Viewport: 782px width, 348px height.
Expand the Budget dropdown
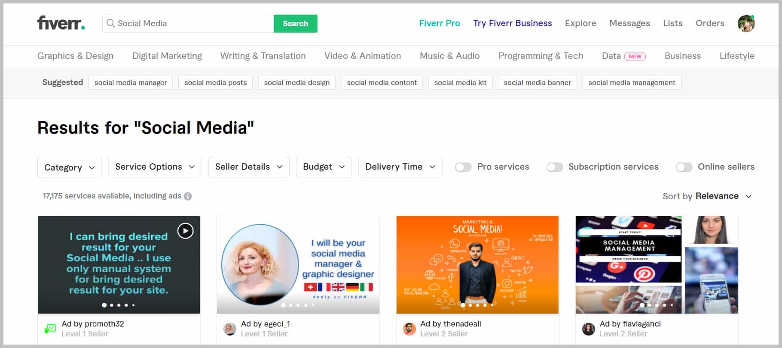[x=324, y=167]
